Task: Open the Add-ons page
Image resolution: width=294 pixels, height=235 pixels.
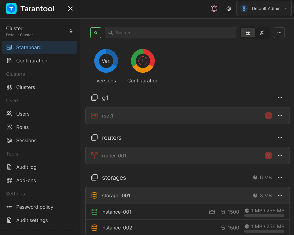Action: click(39, 180)
